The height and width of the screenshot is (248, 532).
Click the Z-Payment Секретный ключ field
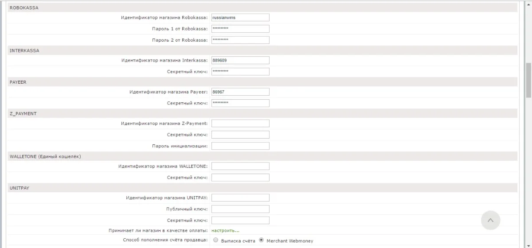click(x=240, y=134)
